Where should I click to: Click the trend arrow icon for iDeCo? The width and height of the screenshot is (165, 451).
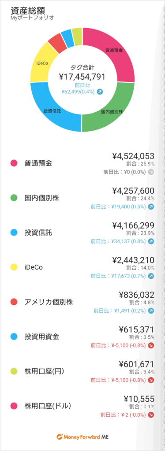(x=151, y=276)
